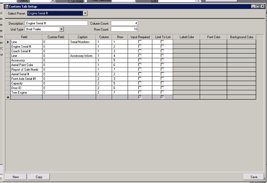Toggle Input Required for Tow Engine row
The width and height of the screenshot is (267, 183).
[x=140, y=93]
